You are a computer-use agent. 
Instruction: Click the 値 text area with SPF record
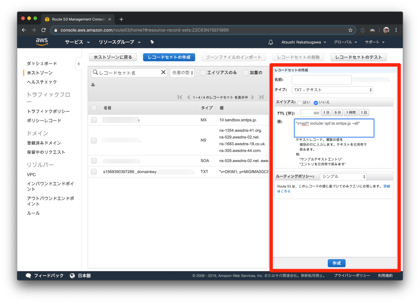tap(334, 128)
